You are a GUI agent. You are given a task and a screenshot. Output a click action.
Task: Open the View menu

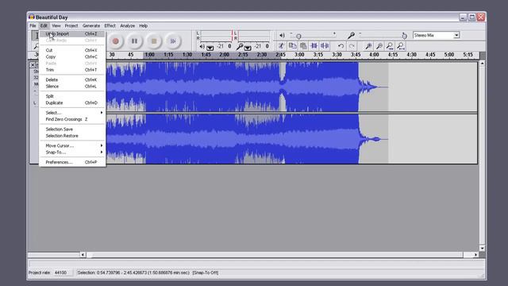[56, 25]
